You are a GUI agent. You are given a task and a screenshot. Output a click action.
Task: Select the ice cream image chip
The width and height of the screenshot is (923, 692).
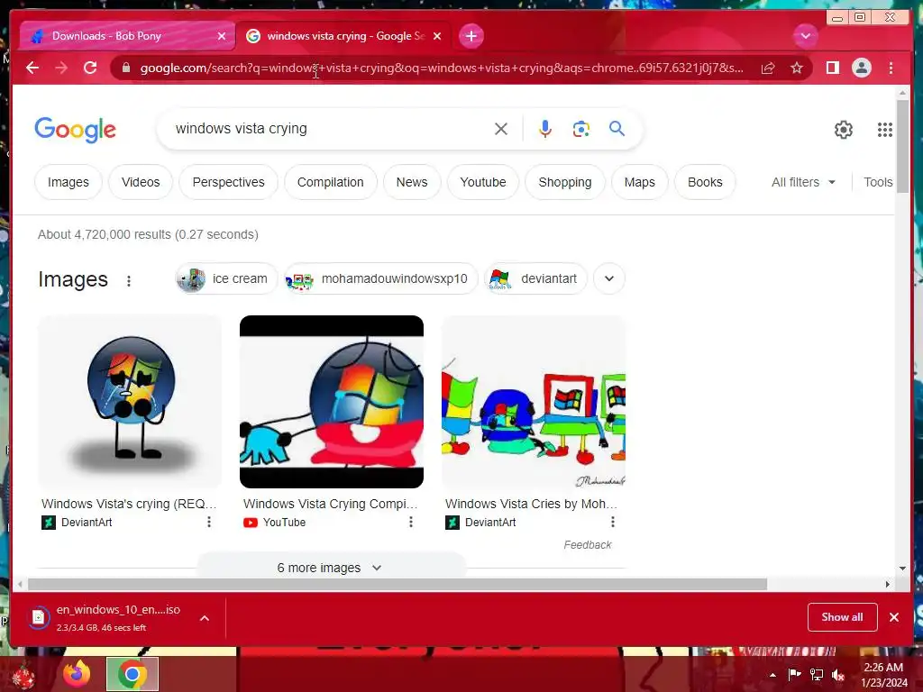[225, 279]
